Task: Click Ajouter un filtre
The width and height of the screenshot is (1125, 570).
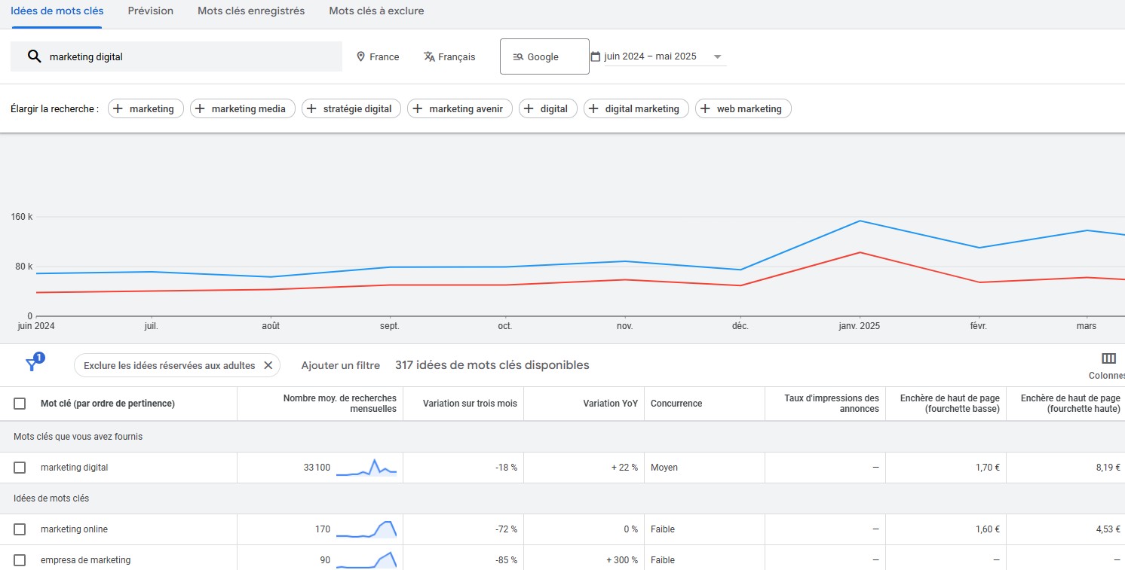Action: point(339,364)
